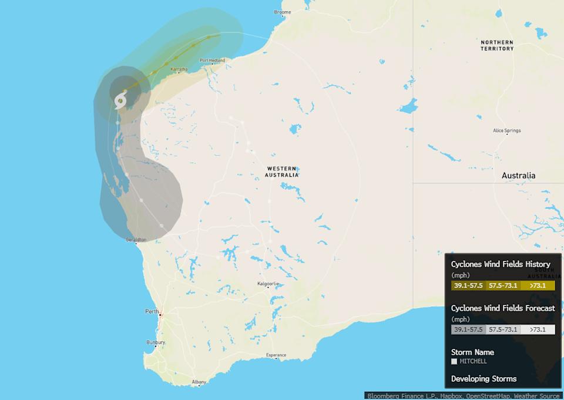Expand the Developing Storms section
564x400 pixels.
[x=485, y=379]
